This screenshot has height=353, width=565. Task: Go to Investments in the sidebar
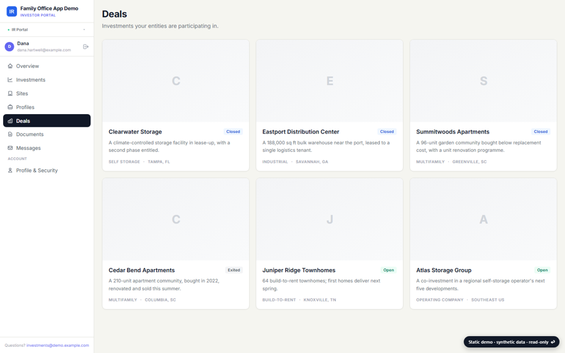[x=47, y=80]
